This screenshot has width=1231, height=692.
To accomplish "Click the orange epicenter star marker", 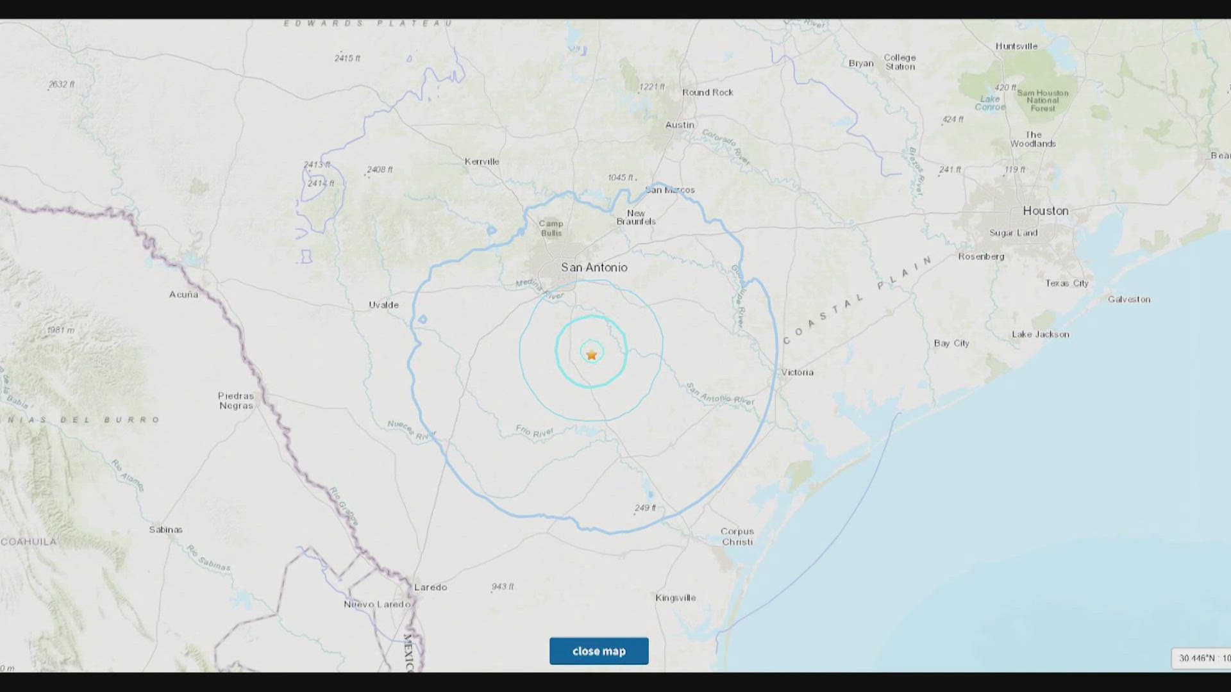I will tap(592, 354).
